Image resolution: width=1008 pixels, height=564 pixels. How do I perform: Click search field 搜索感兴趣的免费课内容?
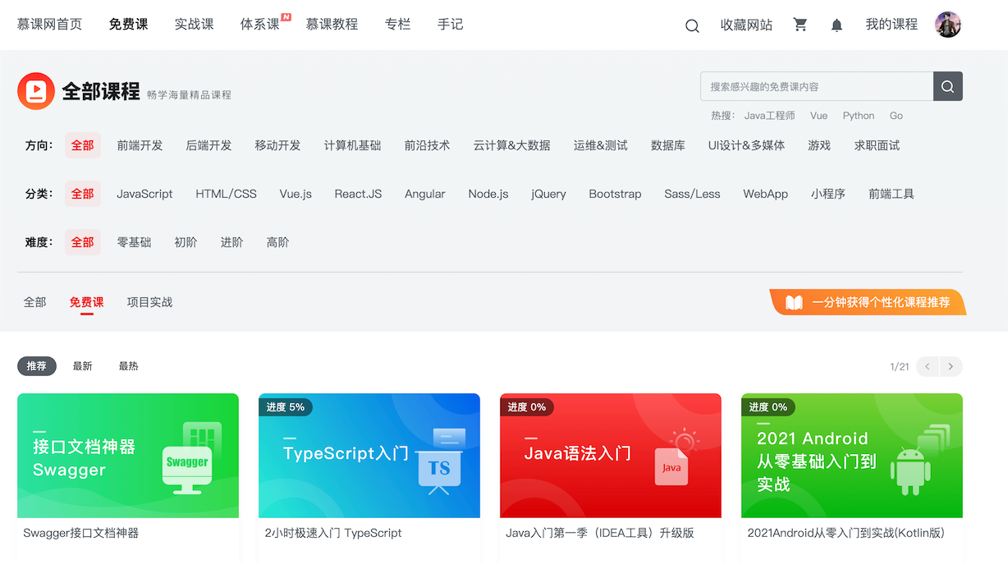coord(817,86)
